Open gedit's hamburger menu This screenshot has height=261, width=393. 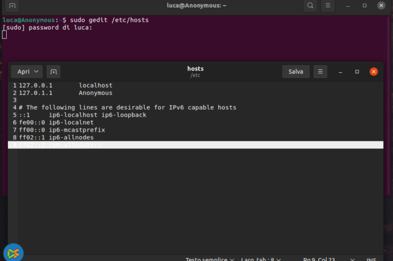321,72
